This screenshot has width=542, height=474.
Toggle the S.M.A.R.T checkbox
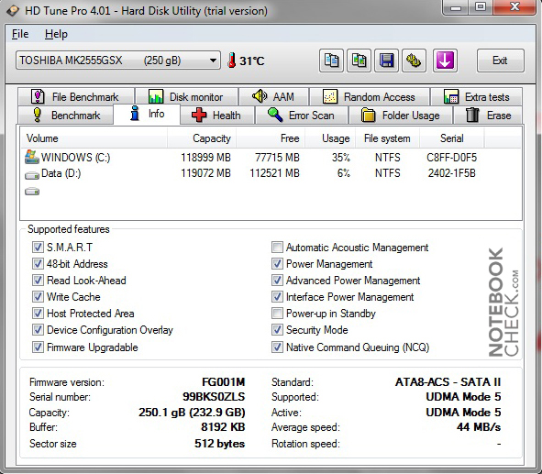point(38,247)
